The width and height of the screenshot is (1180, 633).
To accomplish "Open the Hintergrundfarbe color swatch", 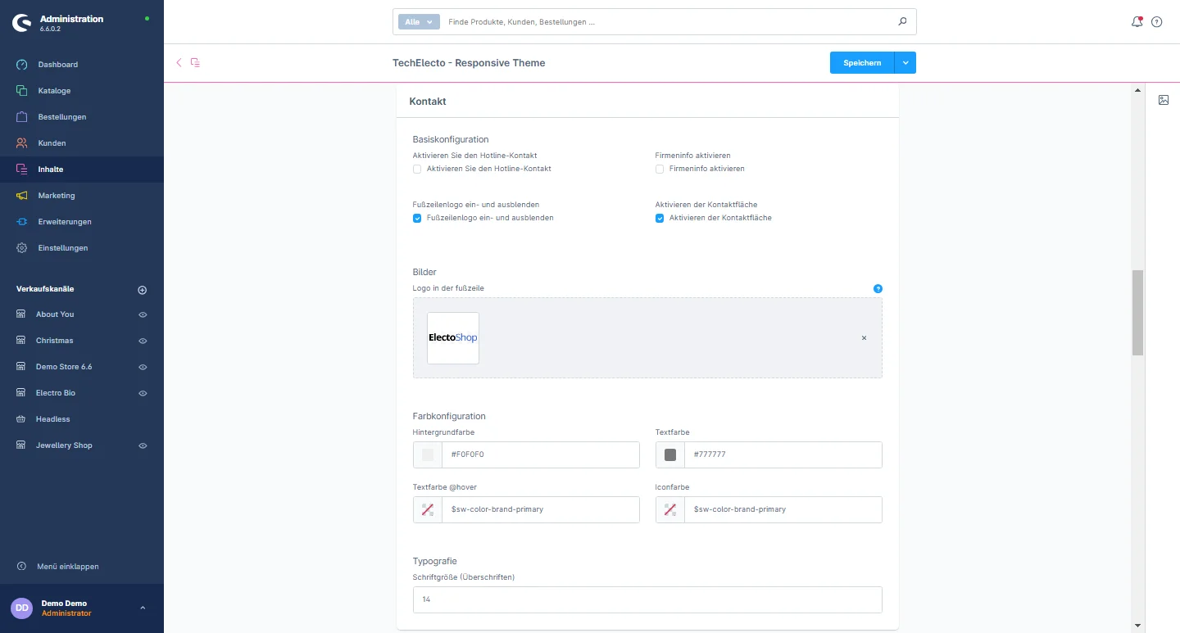I will pos(428,454).
